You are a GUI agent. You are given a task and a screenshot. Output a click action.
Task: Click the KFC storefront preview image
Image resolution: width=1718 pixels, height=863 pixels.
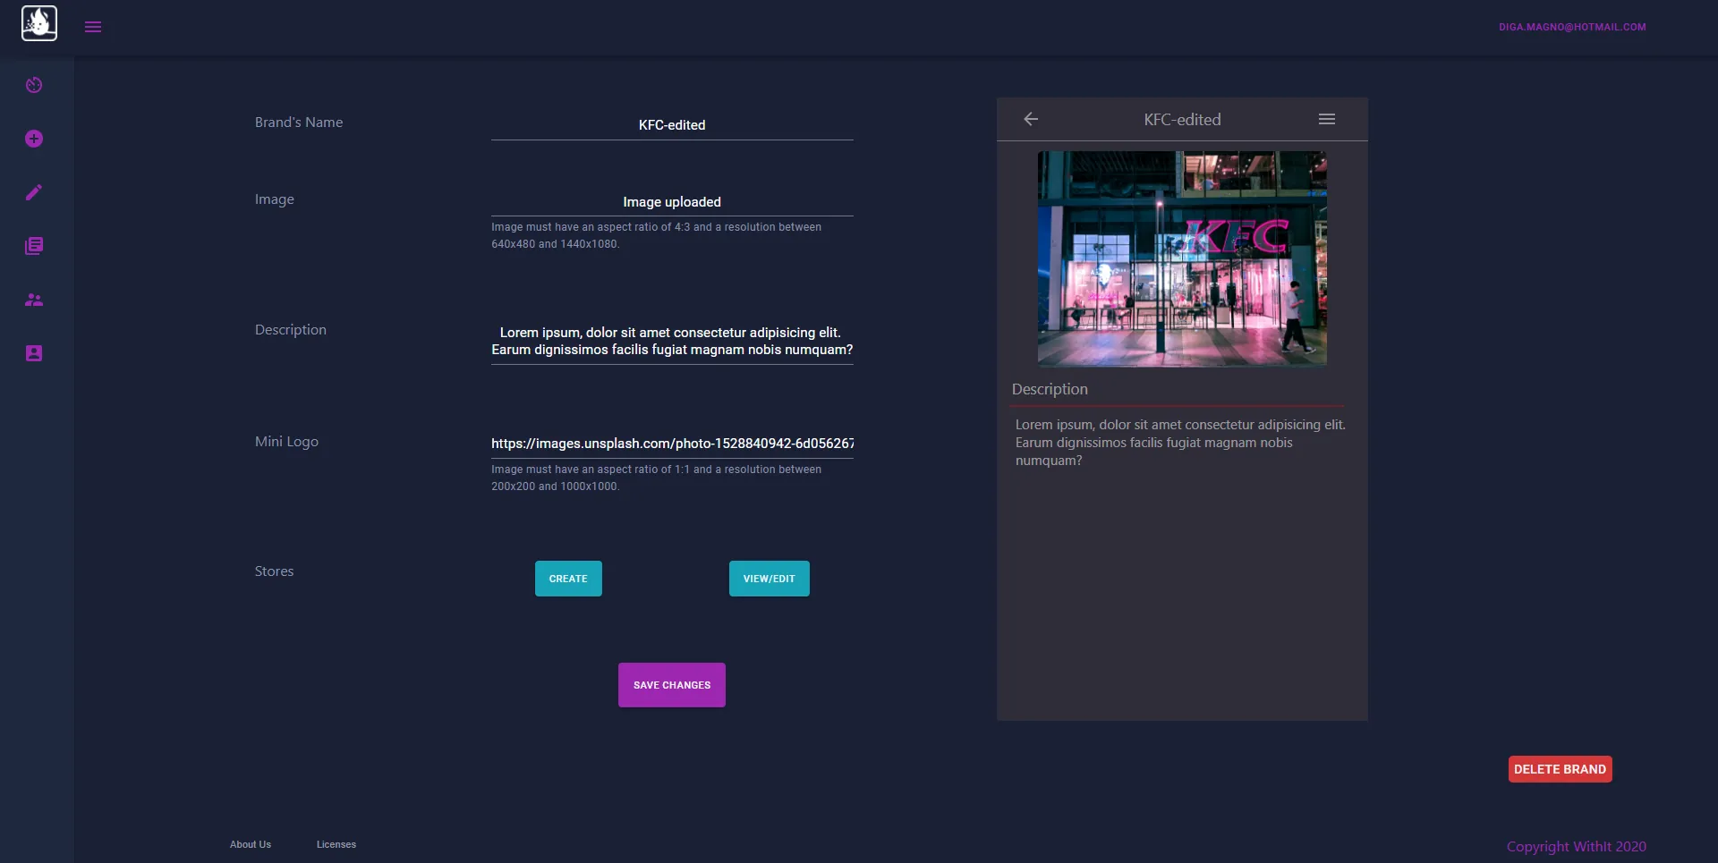point(1182,258)
